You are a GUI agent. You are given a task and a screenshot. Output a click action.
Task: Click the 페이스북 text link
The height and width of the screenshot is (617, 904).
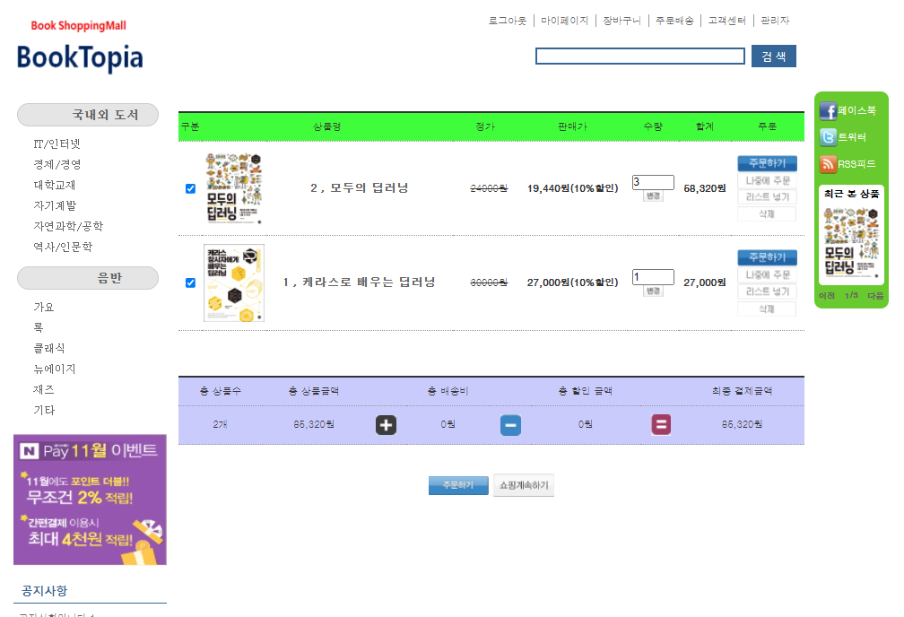tap(856, 110)
